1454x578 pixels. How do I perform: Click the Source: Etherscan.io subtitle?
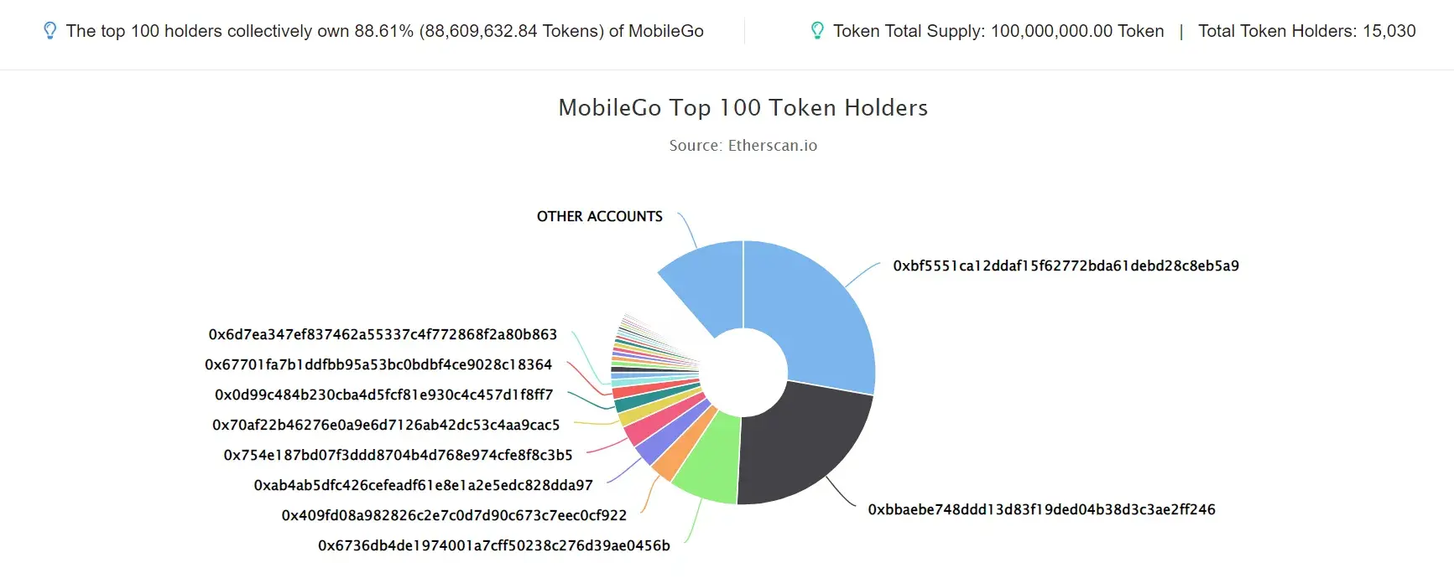[x=743, y=145]
